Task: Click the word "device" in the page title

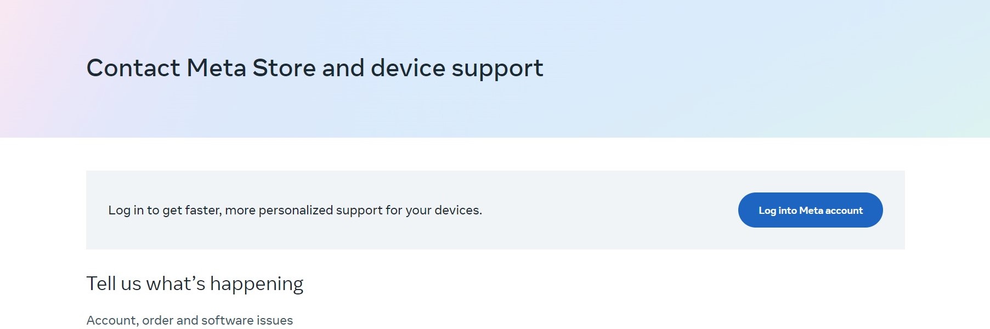Action: tap(408, 69)
